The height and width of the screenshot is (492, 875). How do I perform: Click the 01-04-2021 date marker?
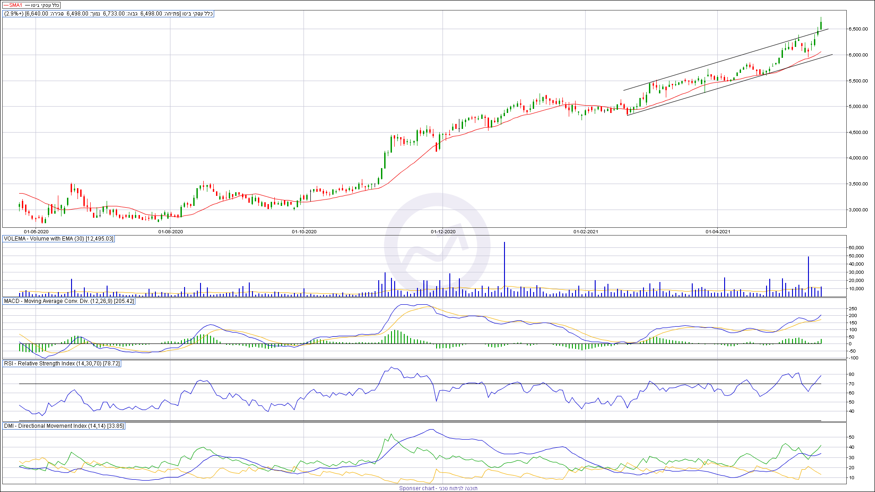718,232
